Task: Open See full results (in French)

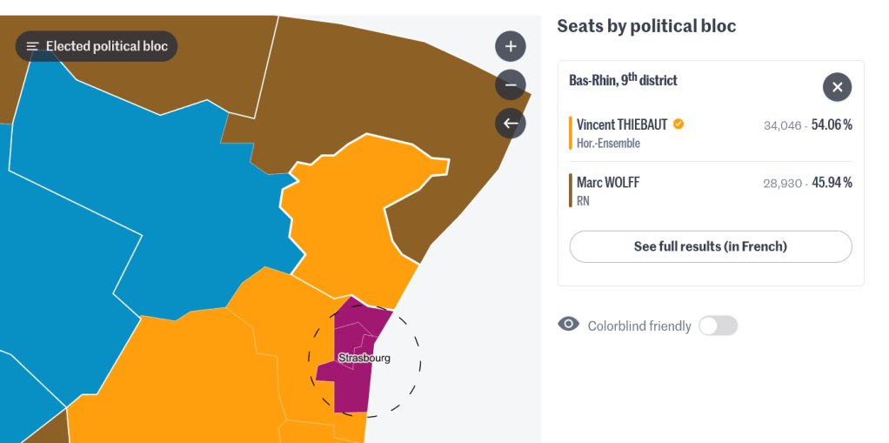Action: point(711,247)
